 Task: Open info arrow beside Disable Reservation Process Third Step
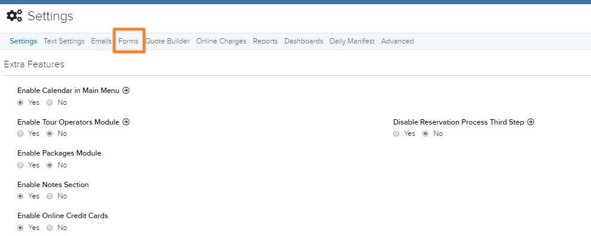(531, 122)
